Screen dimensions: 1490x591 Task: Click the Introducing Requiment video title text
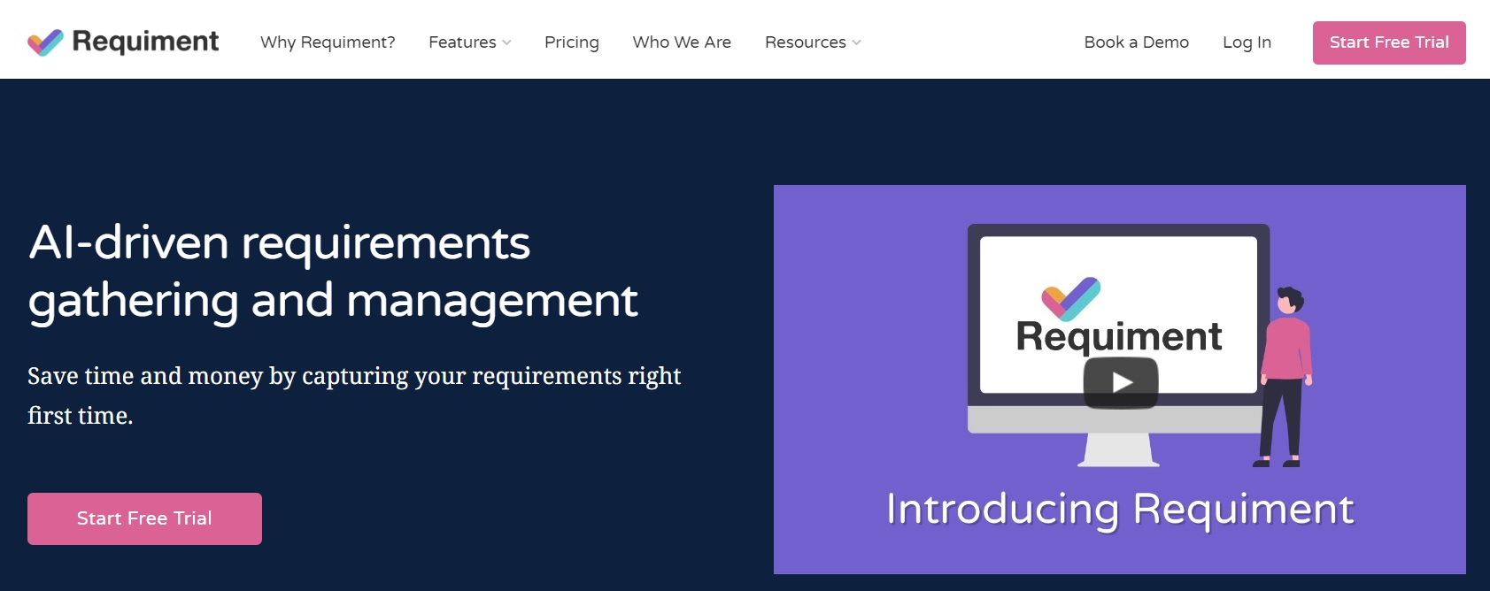pos(1120,510)
